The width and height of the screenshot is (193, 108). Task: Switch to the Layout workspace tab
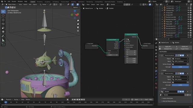coord(33,2)
